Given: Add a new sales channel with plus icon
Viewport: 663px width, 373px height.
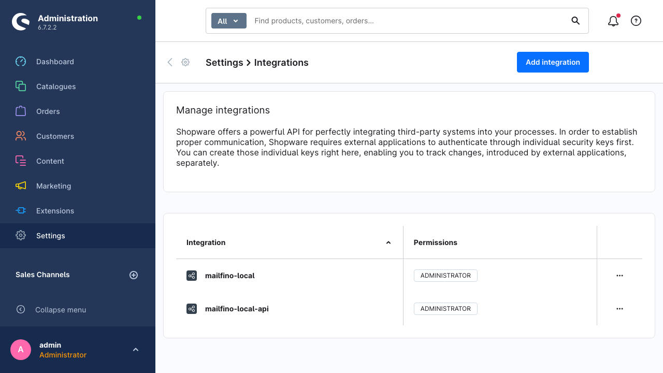Looking at the screenshot, I should [x=134, y=275].
